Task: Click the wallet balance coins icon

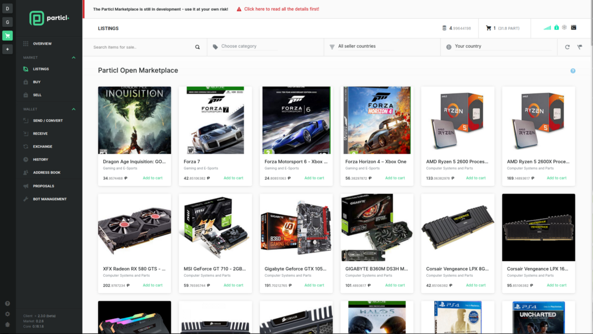Action: (x=445, y=28)
